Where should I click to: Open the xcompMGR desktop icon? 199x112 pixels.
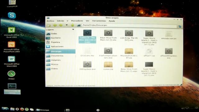click(12, 3)
